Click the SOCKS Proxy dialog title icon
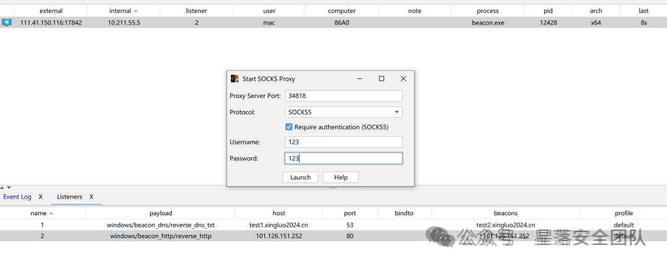This screenshot has height=264, width=667. point(235,79)
